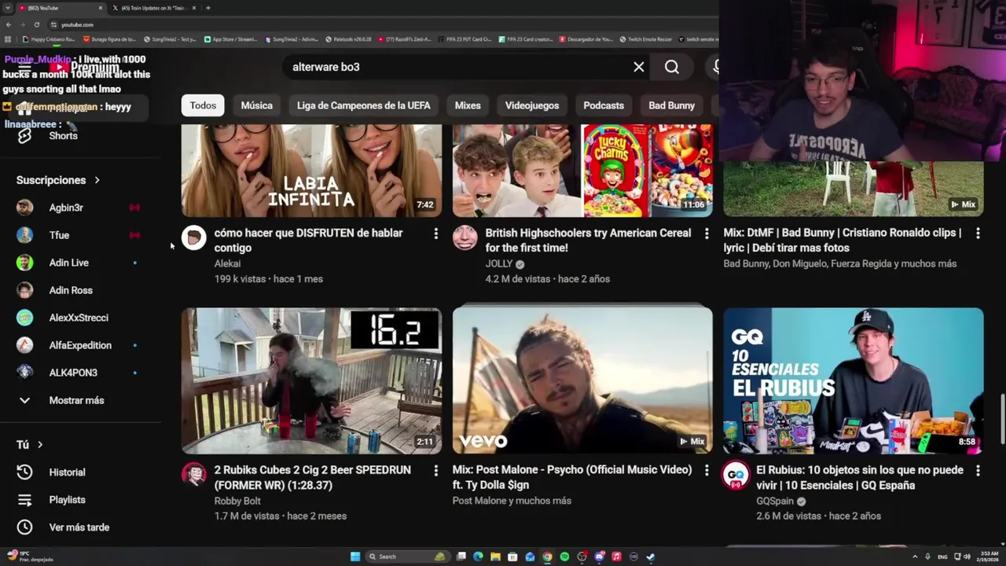
Task: Open the tab search dropdown arrow
Action: pos(8,8)
